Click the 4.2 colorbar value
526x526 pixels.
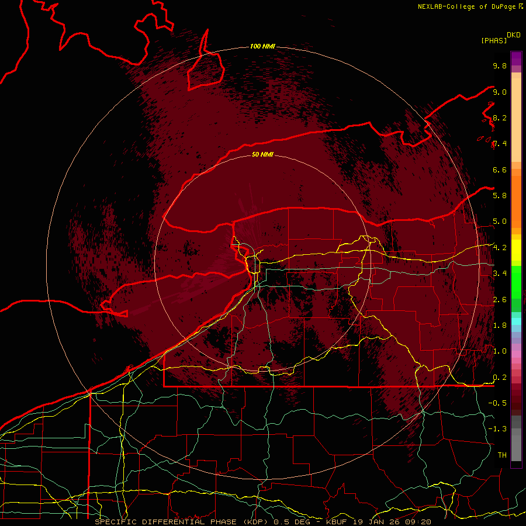tap(500, 248)
